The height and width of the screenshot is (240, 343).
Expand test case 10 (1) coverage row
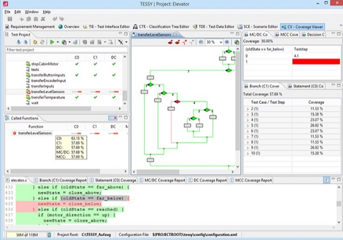pyautogui.click(x=248, y=154)
